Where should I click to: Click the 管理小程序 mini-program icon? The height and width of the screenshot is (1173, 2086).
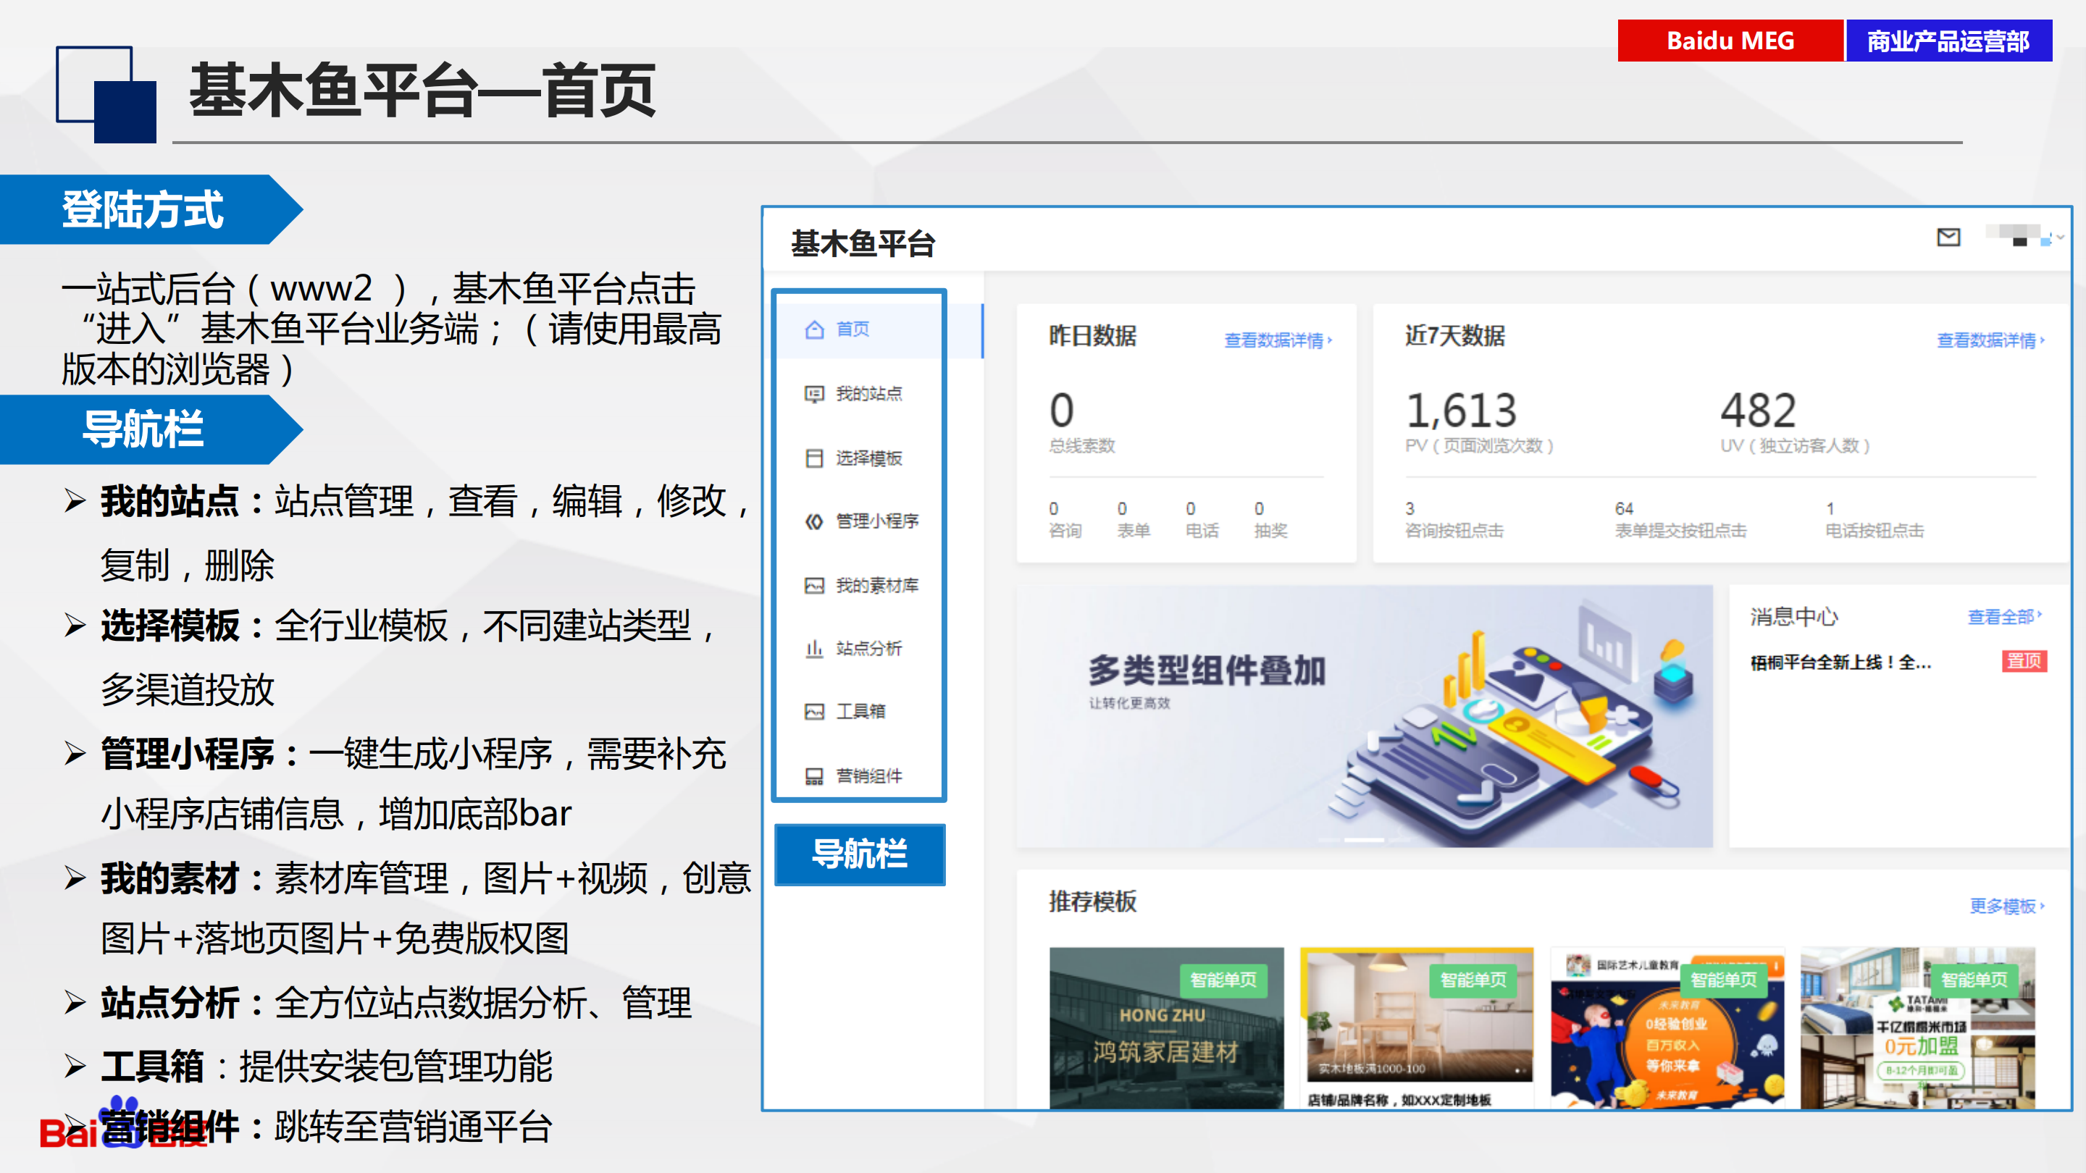tap(814, 521)
